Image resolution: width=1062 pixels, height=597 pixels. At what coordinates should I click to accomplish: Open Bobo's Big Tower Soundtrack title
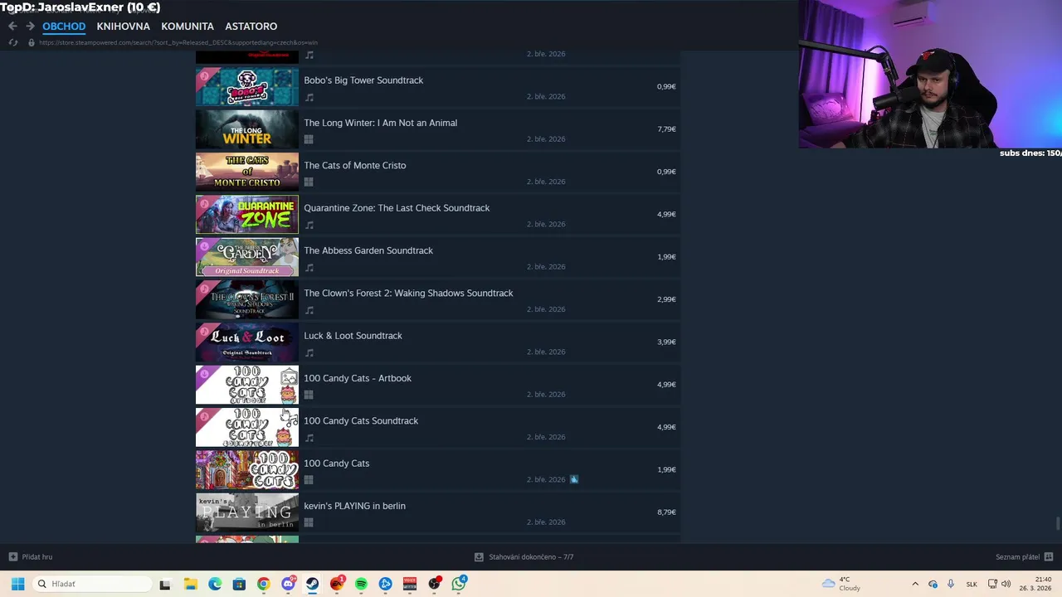363,80
